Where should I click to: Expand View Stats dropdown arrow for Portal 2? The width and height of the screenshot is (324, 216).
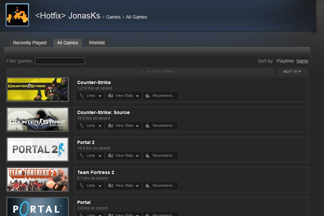coord(137,156)
